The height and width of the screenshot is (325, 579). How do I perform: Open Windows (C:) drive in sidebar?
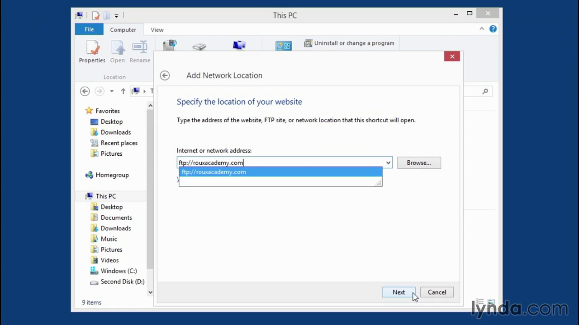[119, 271]
